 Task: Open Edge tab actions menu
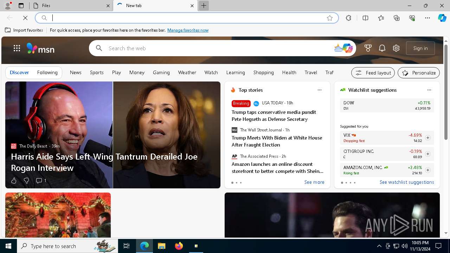pos(21,6)
